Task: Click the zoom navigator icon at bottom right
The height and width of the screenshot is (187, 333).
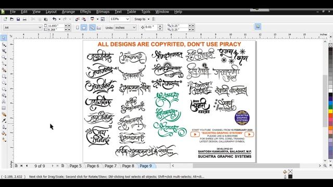Action: (325, 166)
